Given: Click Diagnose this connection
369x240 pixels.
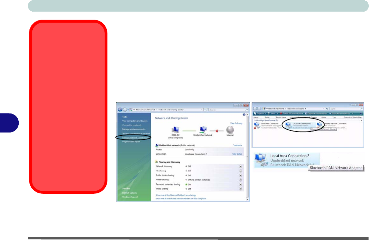Looking at the screenshot, I should click(x=316, y=114).
